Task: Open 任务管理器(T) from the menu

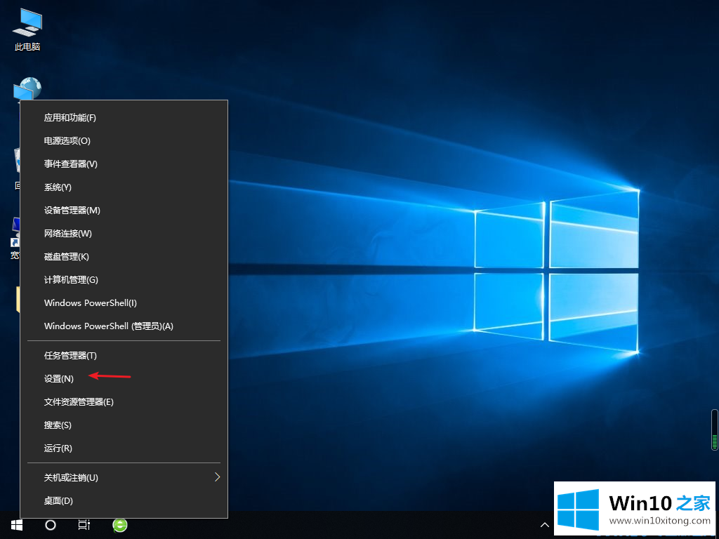Action: pyautogui.click(x=124, y=356)
